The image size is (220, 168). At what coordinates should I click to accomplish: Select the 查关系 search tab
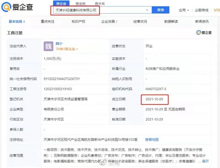pyautogui.click(x=100, y=4)
